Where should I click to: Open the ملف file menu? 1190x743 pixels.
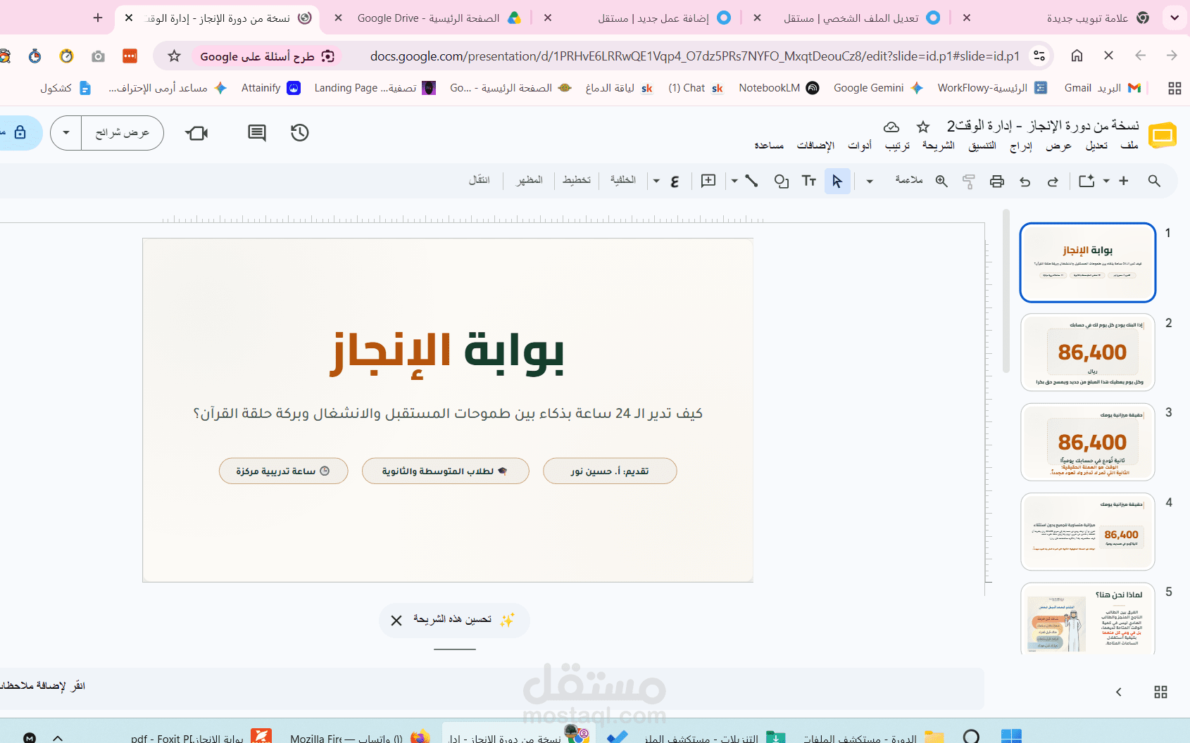1129,145
